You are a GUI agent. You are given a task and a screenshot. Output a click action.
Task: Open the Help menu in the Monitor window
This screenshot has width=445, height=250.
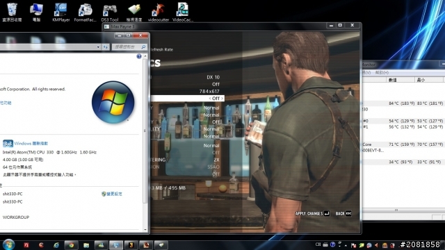point(382,72)
